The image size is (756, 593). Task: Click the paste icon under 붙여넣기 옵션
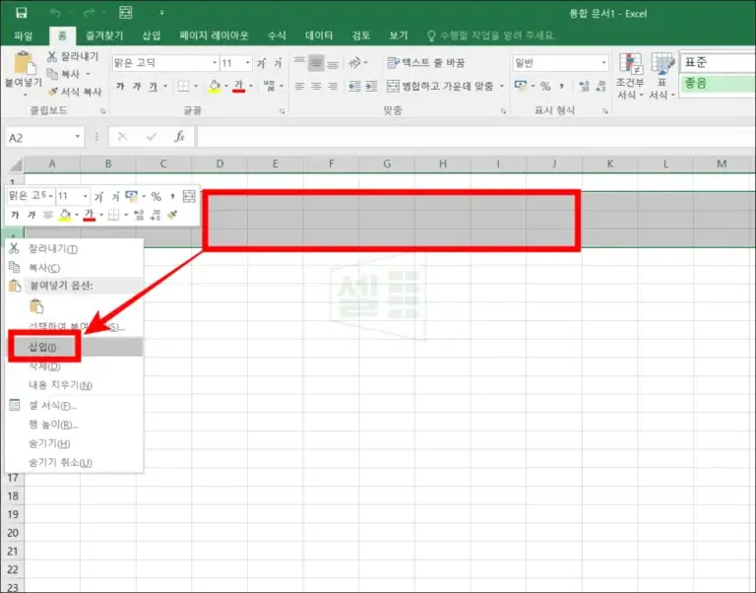(x=36, y=306)
